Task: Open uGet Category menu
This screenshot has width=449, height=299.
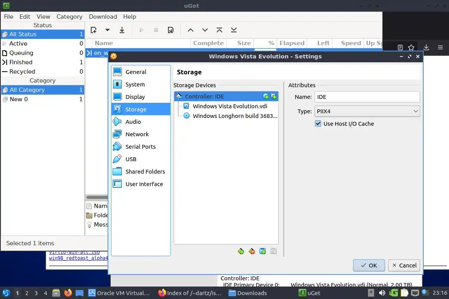Action: pyautogui.click(x=69, y=17)
